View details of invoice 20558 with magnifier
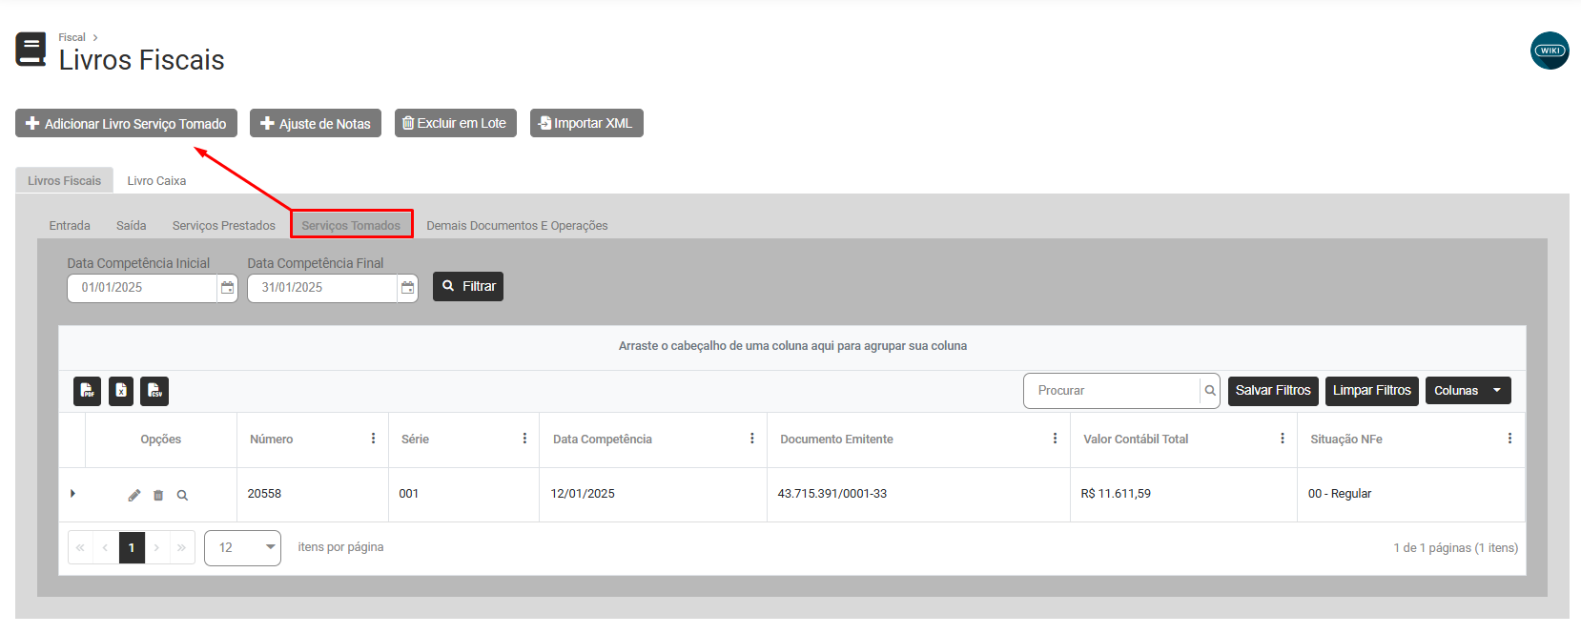 (x=182, y=495)
